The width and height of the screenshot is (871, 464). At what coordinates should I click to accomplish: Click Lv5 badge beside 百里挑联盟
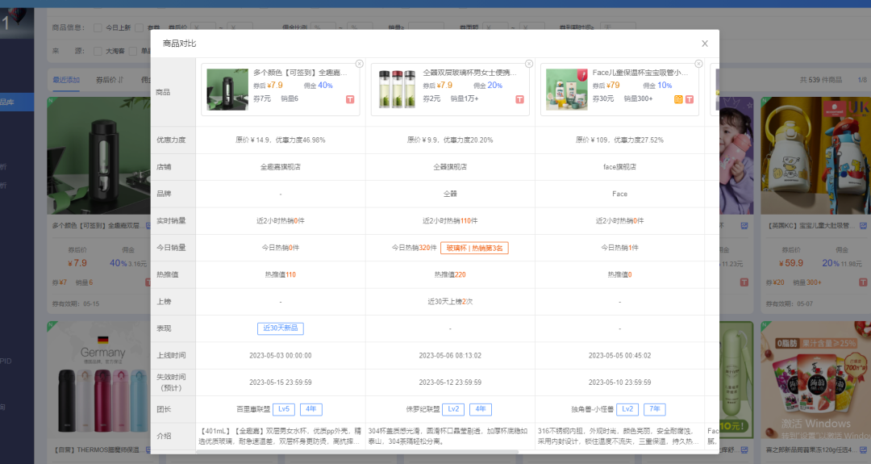tap(284, 409)
